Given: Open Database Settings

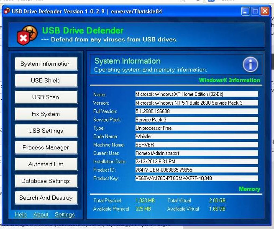Looking at the screenshot, I should pos(46,181).
